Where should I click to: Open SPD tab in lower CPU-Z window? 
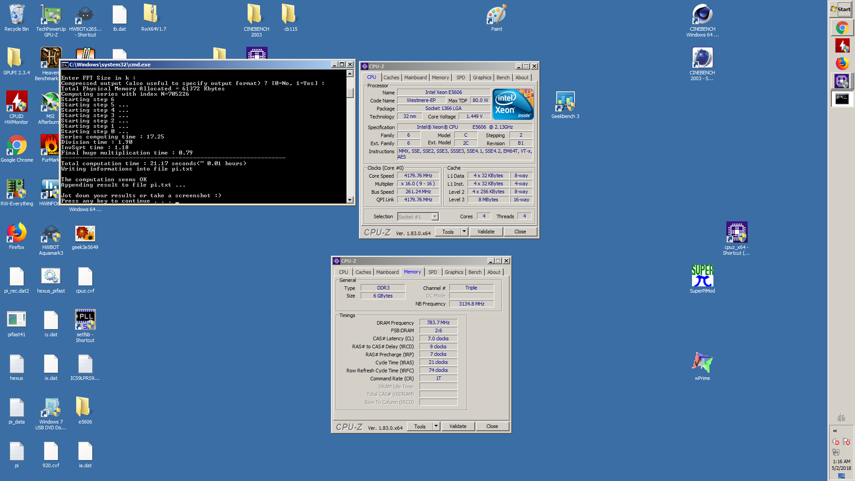[x=432, y=272]
